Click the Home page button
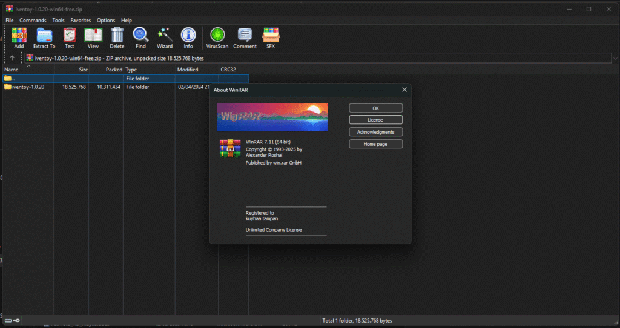This screenshot has width=620, height=328. tap(375, 144)
